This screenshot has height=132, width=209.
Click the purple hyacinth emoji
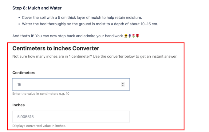[x=130, y=36]
